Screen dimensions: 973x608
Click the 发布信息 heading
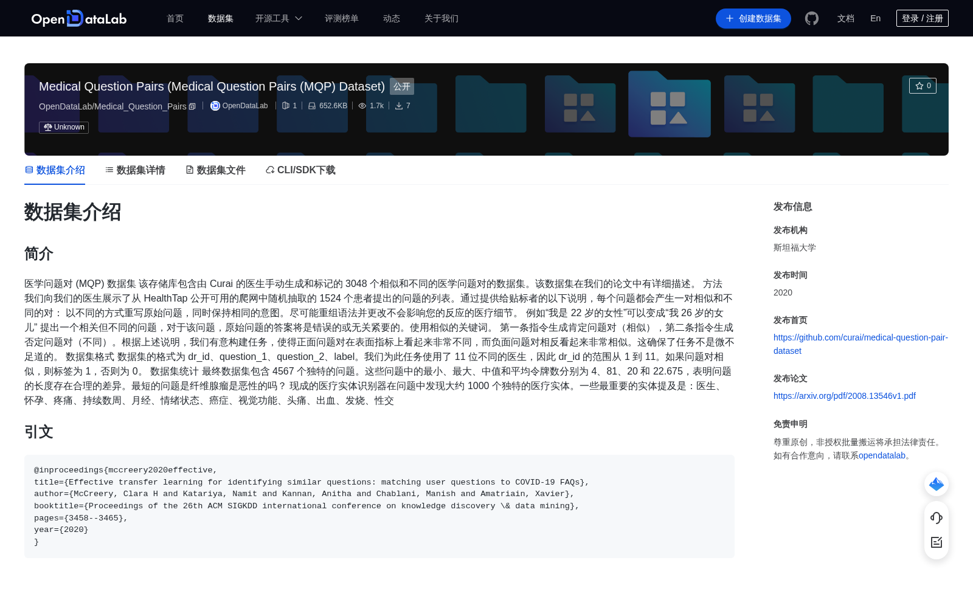pos(793,207)
